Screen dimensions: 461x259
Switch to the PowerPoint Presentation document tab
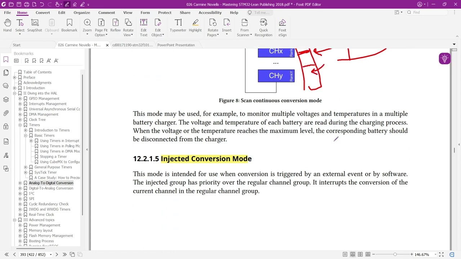point(176,45)
